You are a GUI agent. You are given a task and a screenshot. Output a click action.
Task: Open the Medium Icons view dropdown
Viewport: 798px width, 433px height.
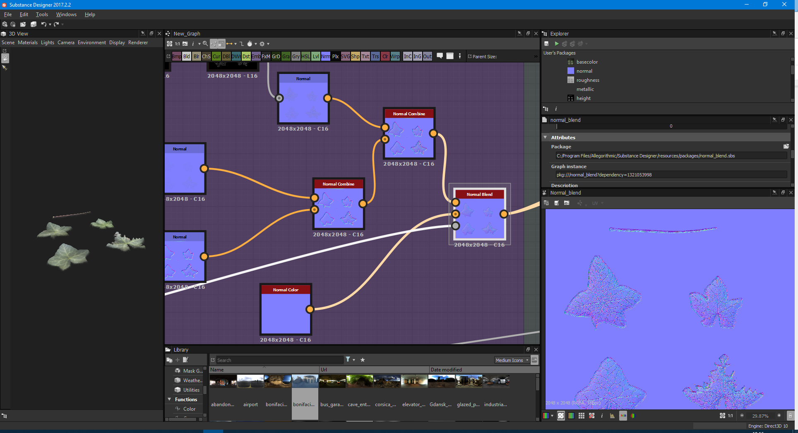[x=512, y=360]
